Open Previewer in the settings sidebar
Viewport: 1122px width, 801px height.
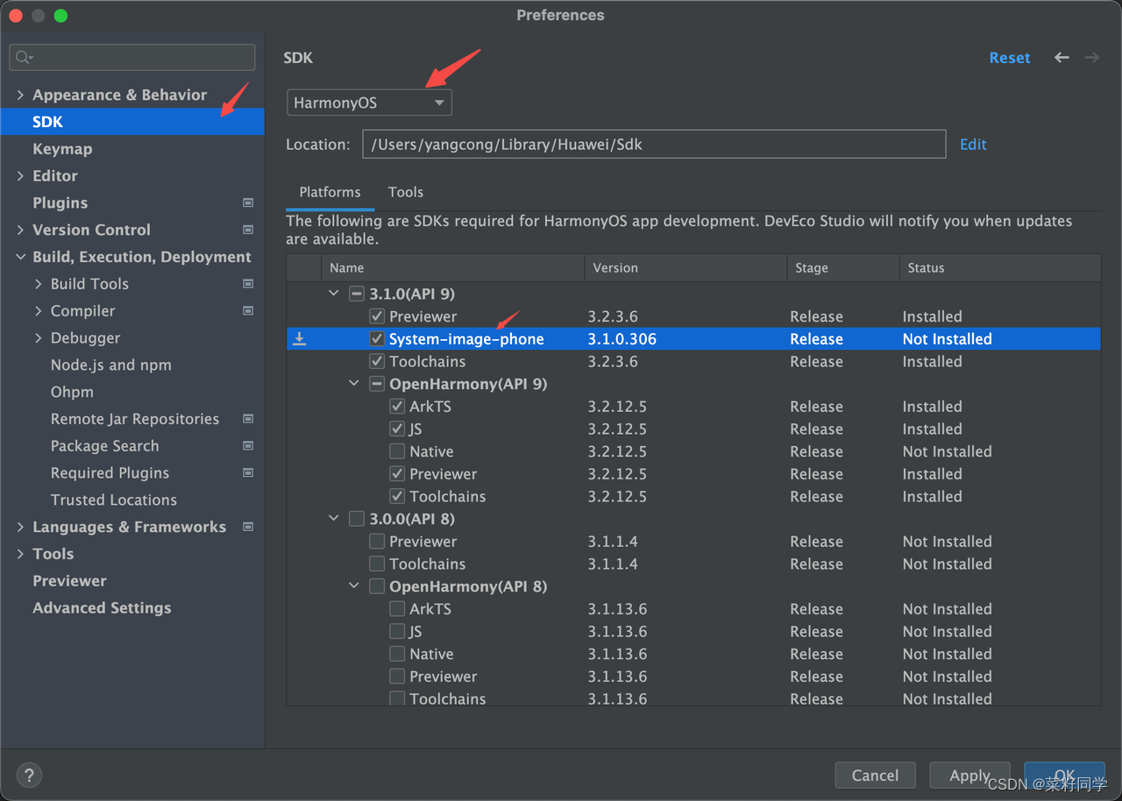(x=69, y=581)
